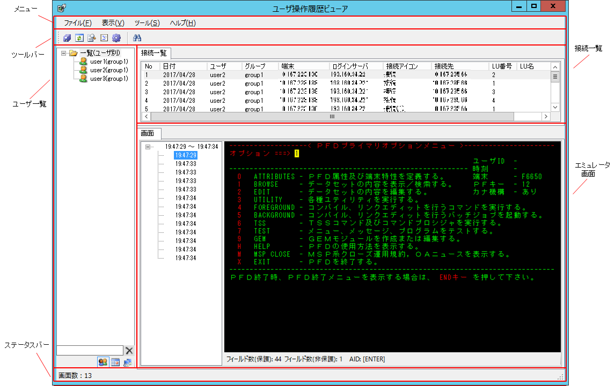
Task: Clear the filter with the X button
Action: (129, 350)
